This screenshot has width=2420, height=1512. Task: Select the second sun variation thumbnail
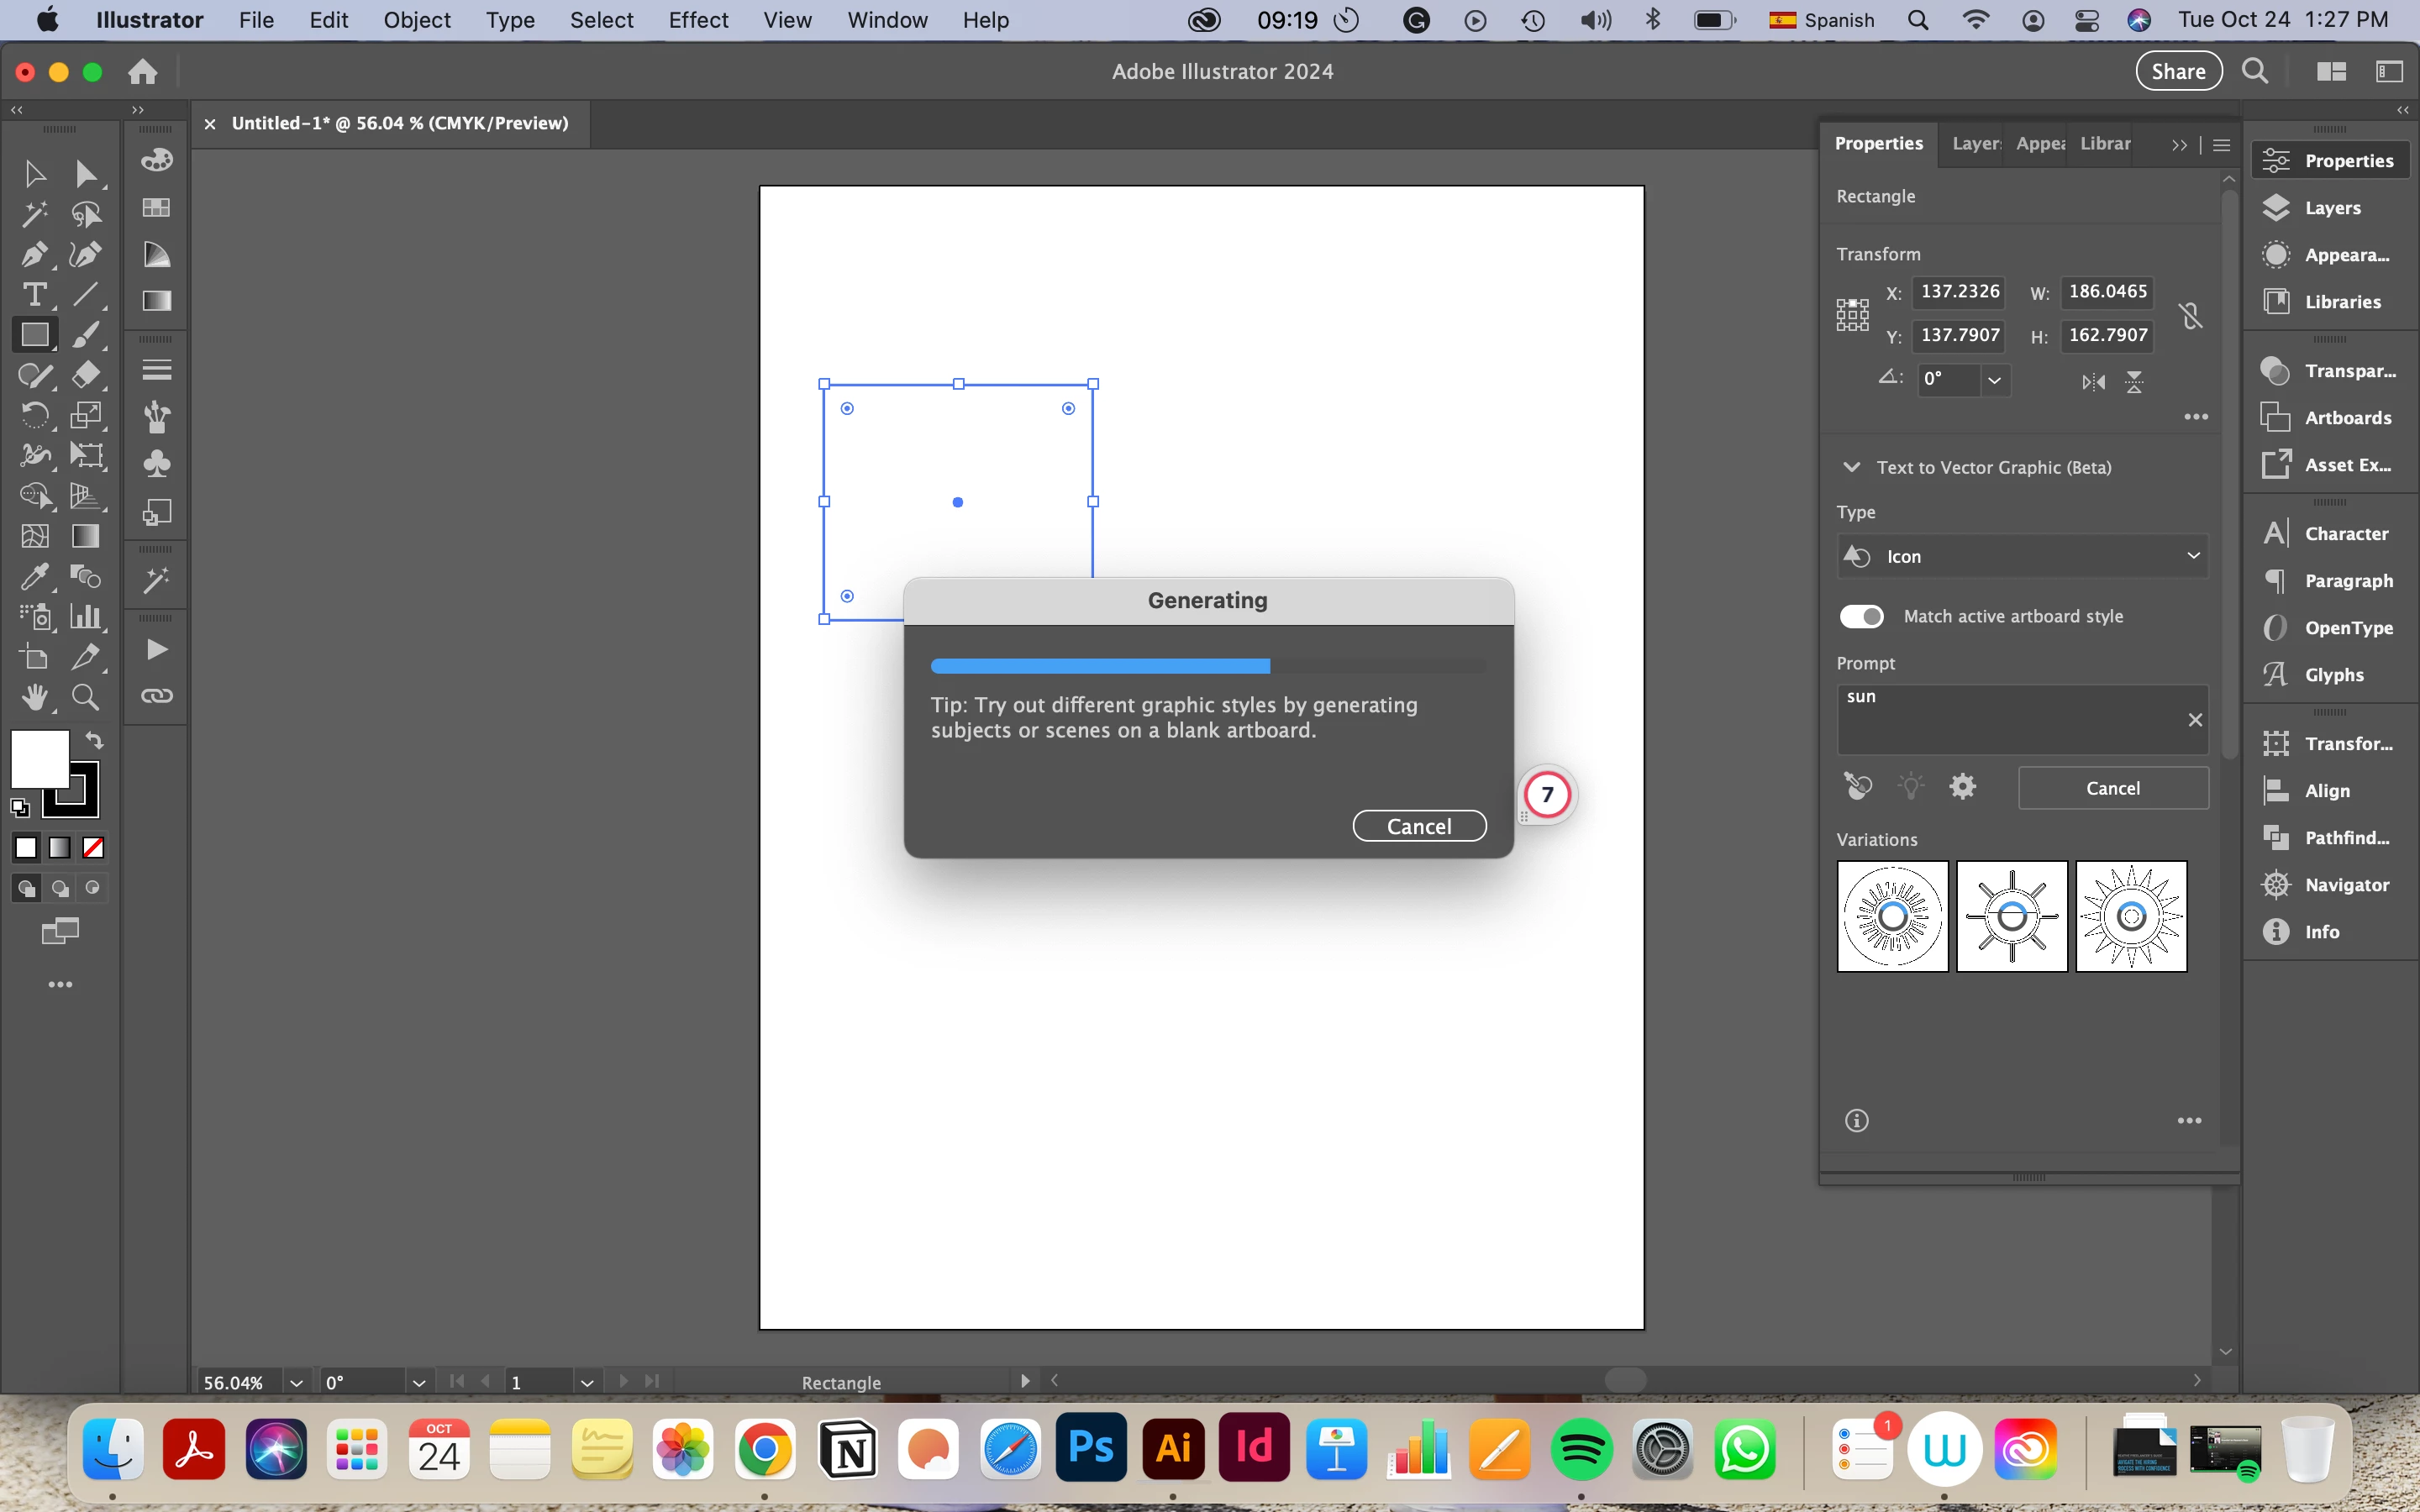(x=2011, y=916)
